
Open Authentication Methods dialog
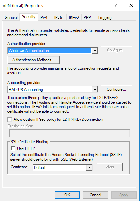click(34, 60)
